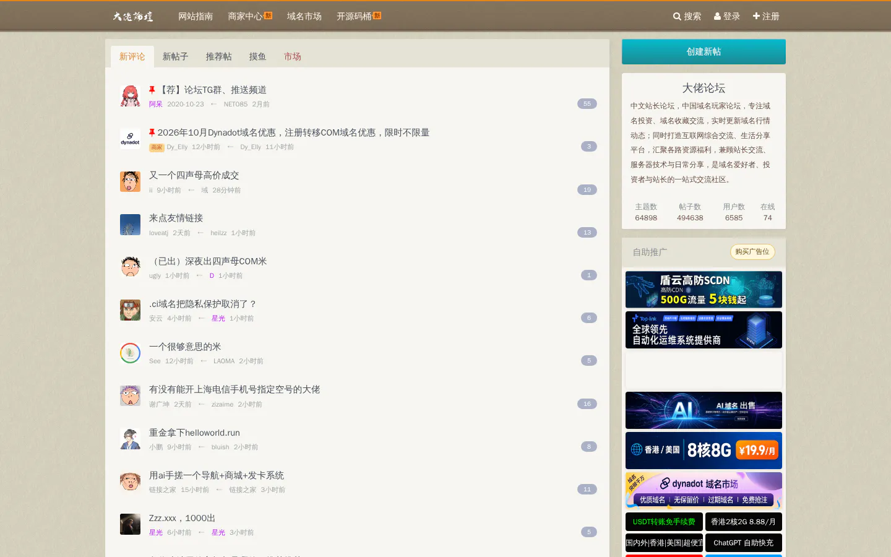Click the 国内外|香港|美国|超便宜 ad
891x557 pixels.
pyautogui.click(x=664, y=543)
